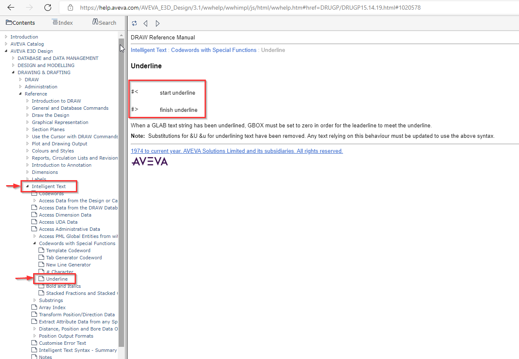The width and height of the screenshot is (519, 359).
Task: Open the Intelligent Text breadcrumb link
Action: (x=148, y=50)
